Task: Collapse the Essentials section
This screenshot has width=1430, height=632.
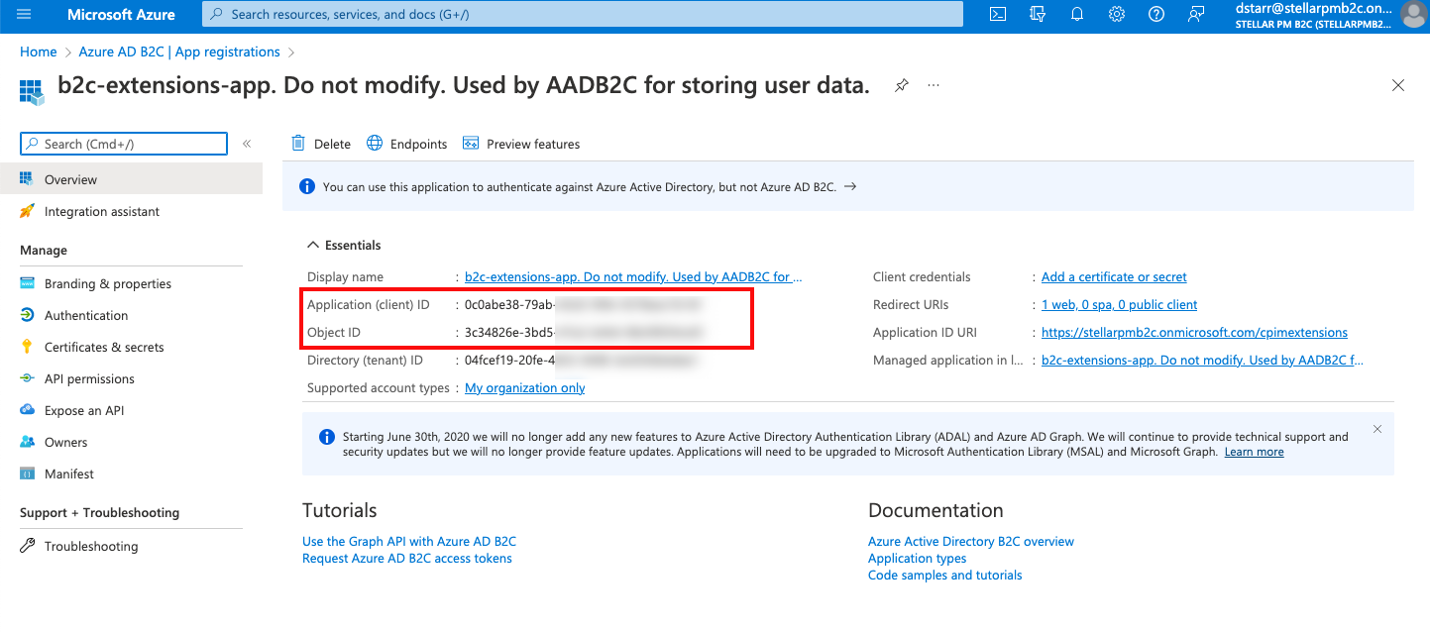Action: point(314,245)
